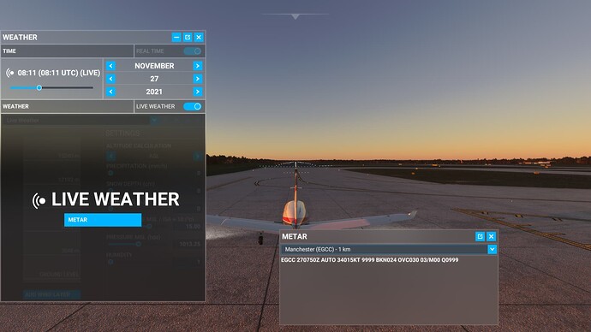591x332 pixels.
Task: Decrease the day from 27
Action: pos(110,79)
